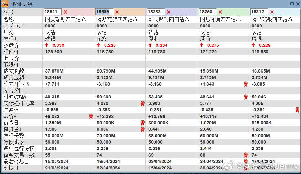This screenshot has width=301, height=174.
Task: Click the 实际杠杆比率 row label
Action: [19, 104]
